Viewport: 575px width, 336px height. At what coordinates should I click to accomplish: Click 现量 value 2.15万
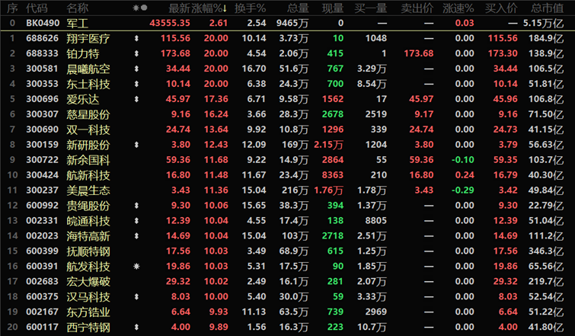click(328, 145)
